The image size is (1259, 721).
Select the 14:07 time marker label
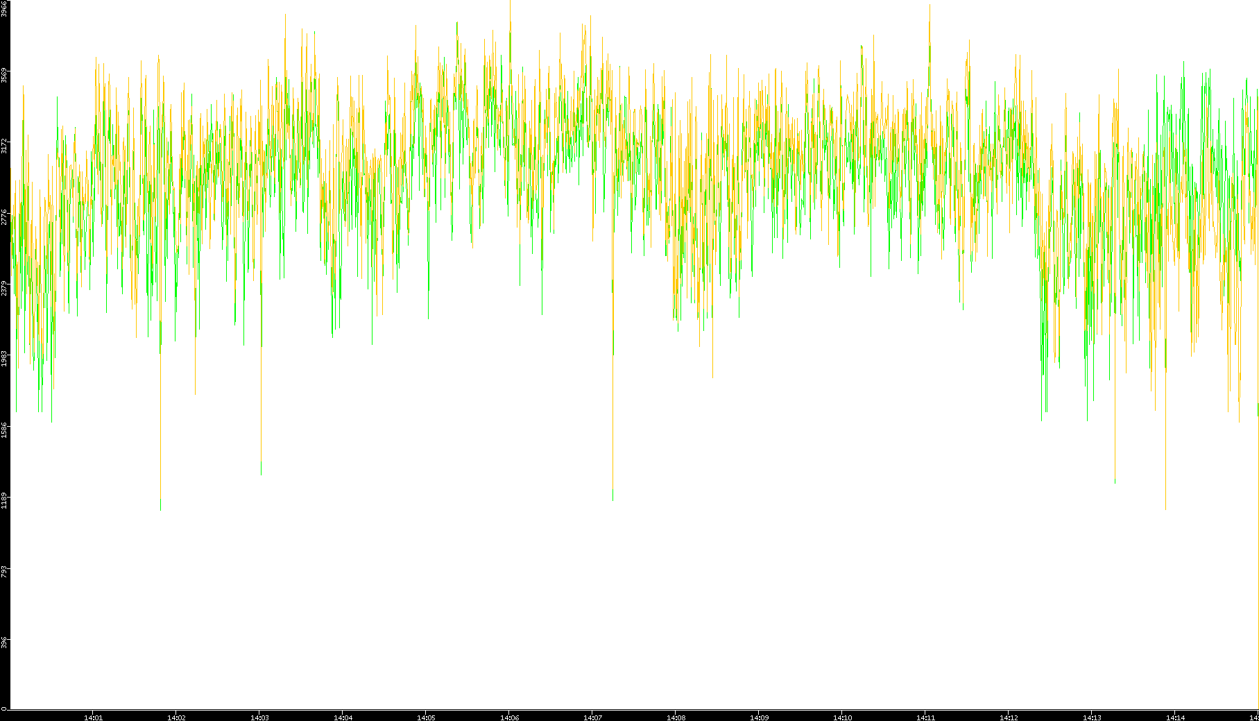pyautogui.click(x=592, y=718)
